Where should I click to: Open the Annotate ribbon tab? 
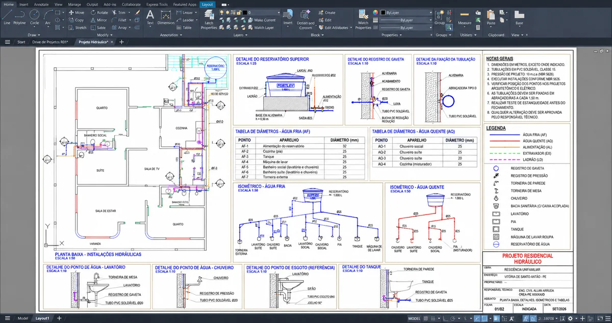[x=41, y=4]
